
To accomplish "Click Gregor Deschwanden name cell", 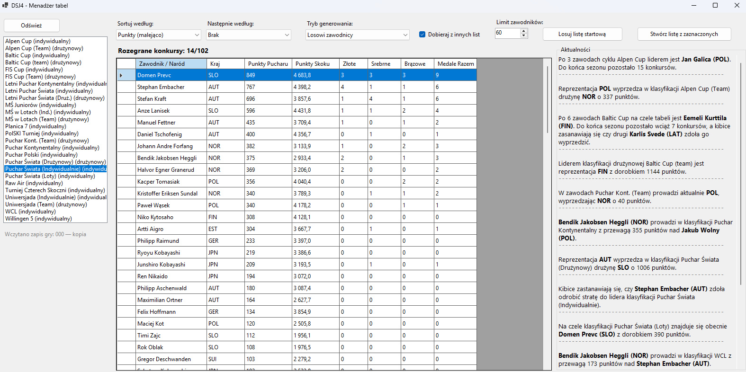I will (x=171, y=359).
